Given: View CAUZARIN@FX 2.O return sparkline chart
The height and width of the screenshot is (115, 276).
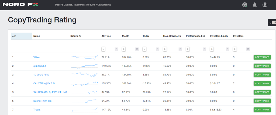Looking at the screenshot, I should [x=84, y=83].
